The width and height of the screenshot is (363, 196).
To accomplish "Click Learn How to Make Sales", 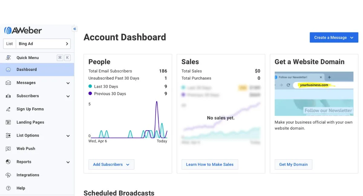I will (x=210, y=164).
